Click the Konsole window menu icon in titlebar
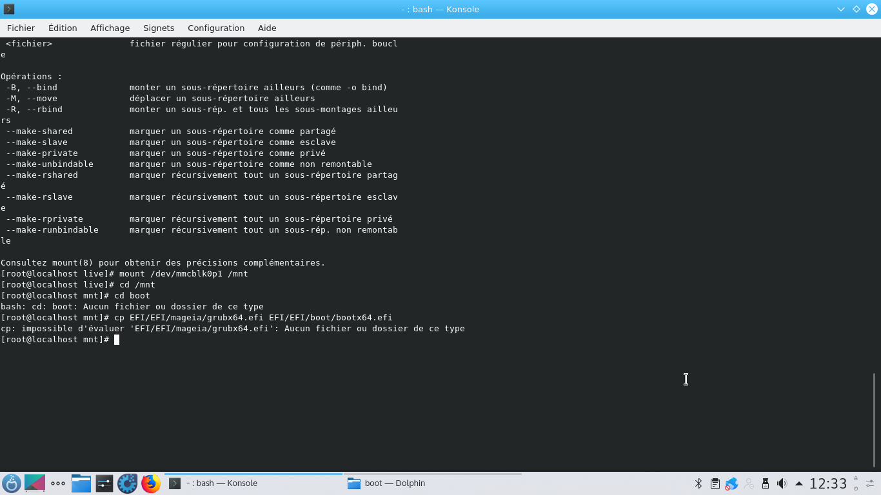This screenshot has height=495, width=881. tap(9, 9)
